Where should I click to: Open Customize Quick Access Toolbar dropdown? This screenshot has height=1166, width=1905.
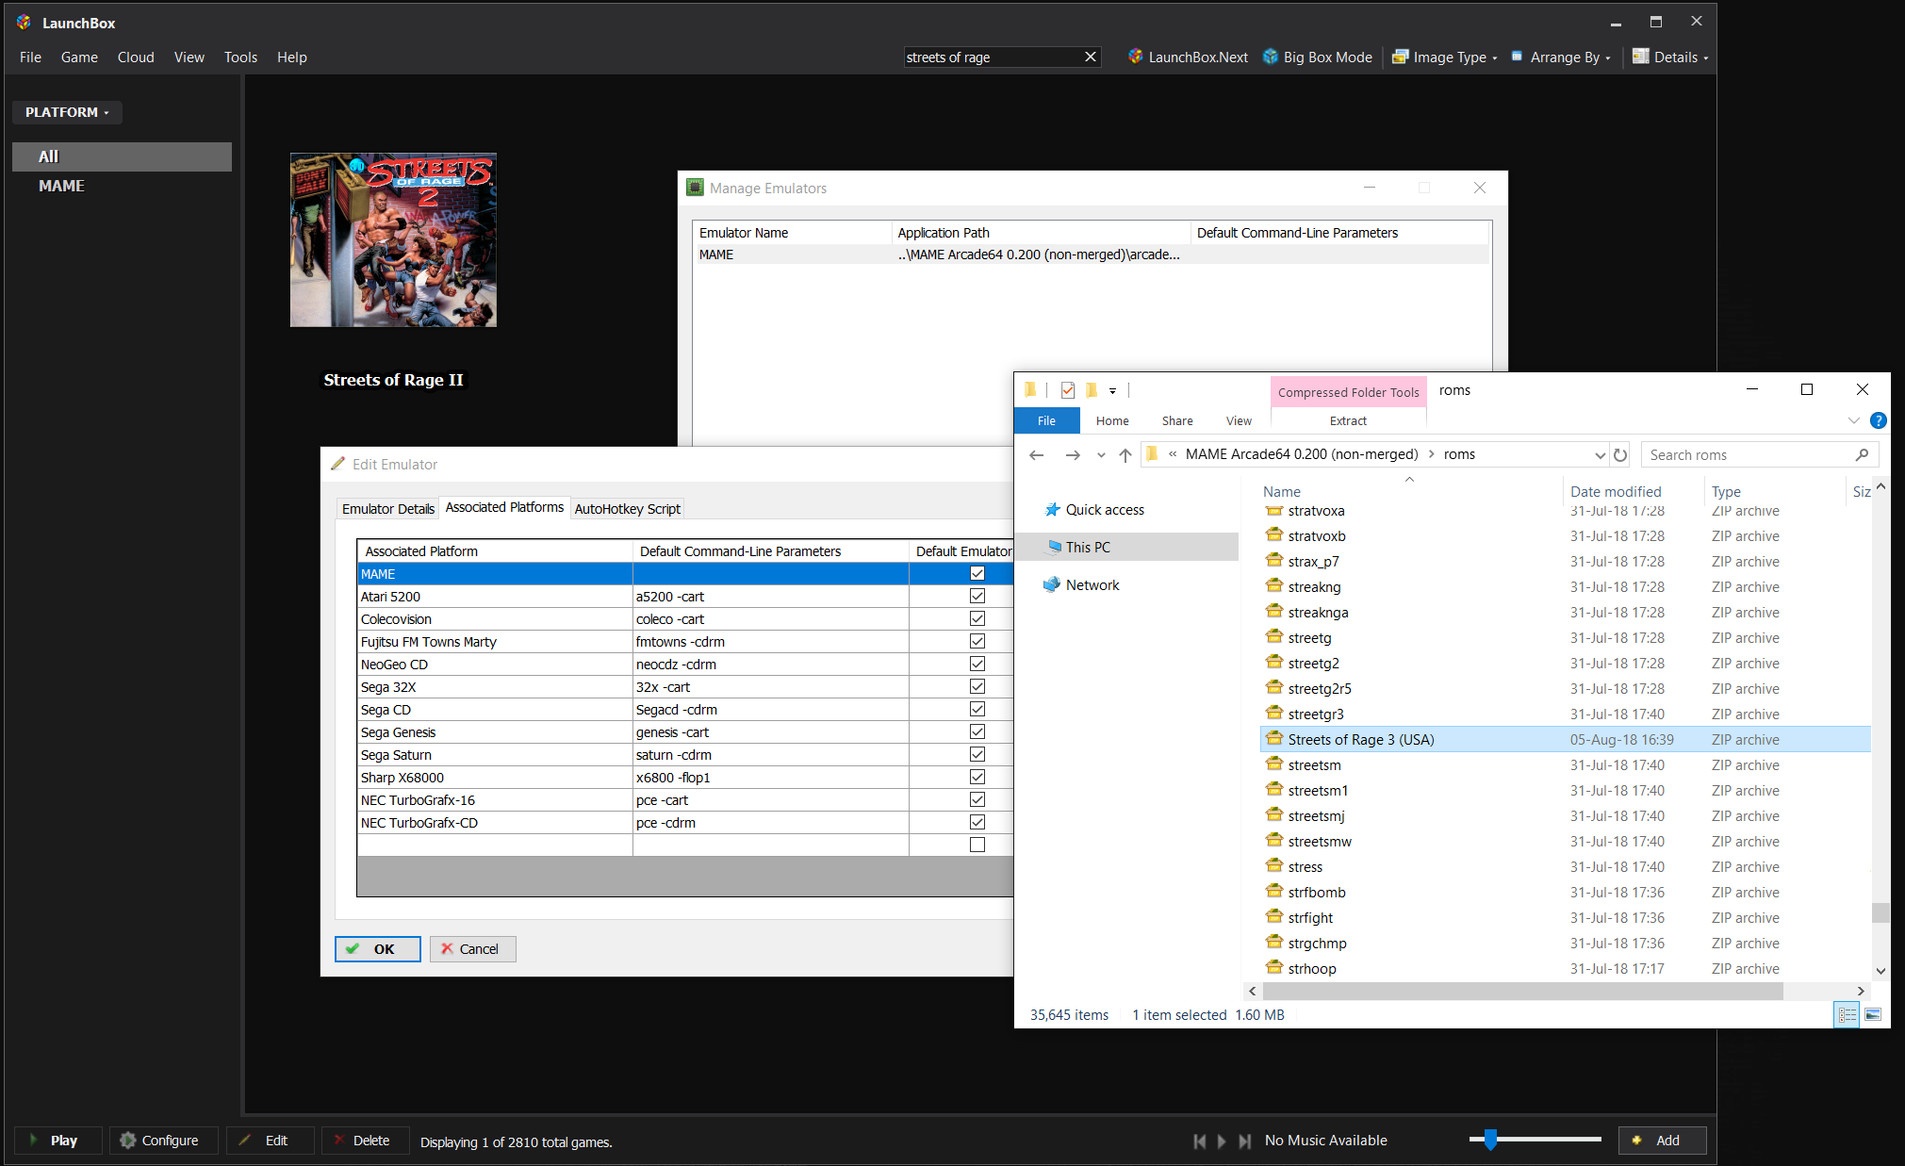(x=1112, y=390)
